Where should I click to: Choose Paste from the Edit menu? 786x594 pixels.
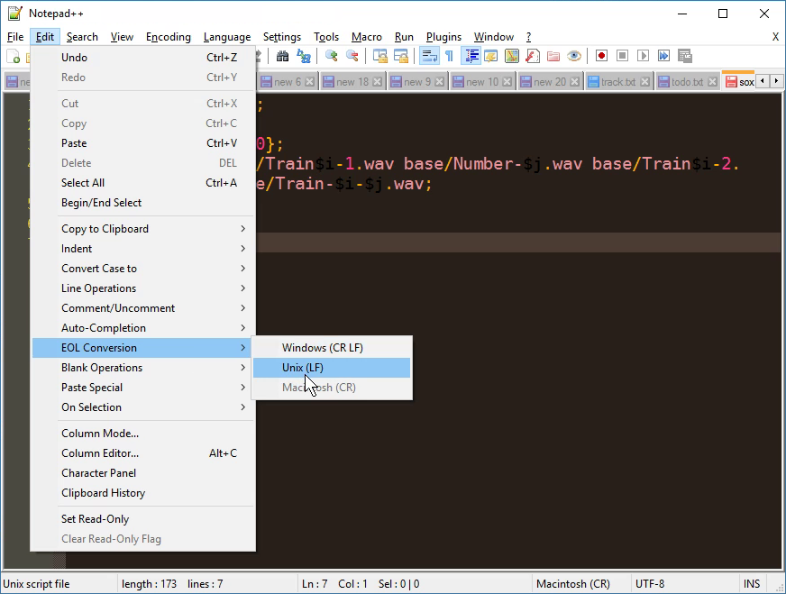click(x=143, y=142)
